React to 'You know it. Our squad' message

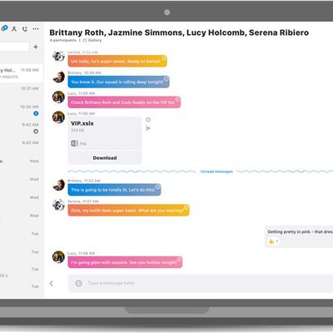coord(166,79)
